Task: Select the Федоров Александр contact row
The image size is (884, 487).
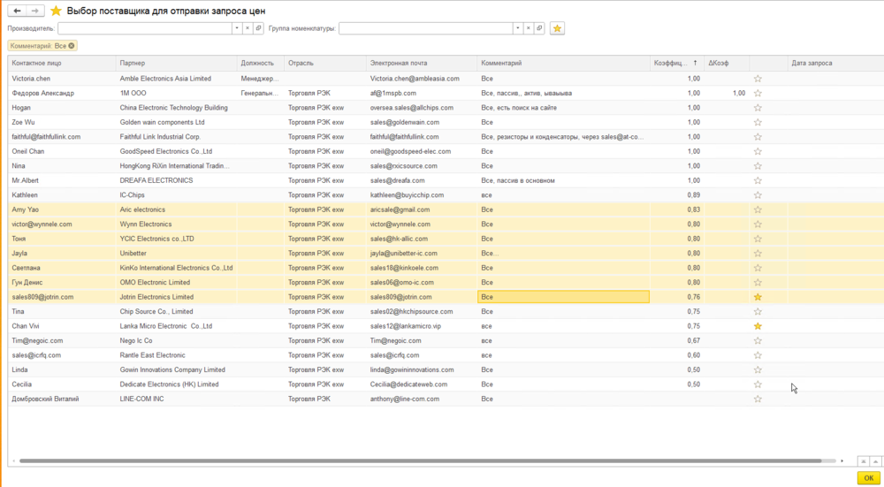Action: click(x=42, y=93)
